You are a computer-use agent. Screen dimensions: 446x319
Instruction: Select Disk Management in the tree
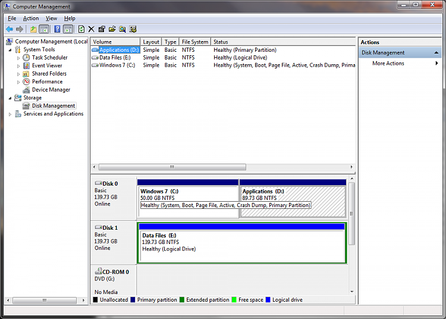[x=54, y=106]
